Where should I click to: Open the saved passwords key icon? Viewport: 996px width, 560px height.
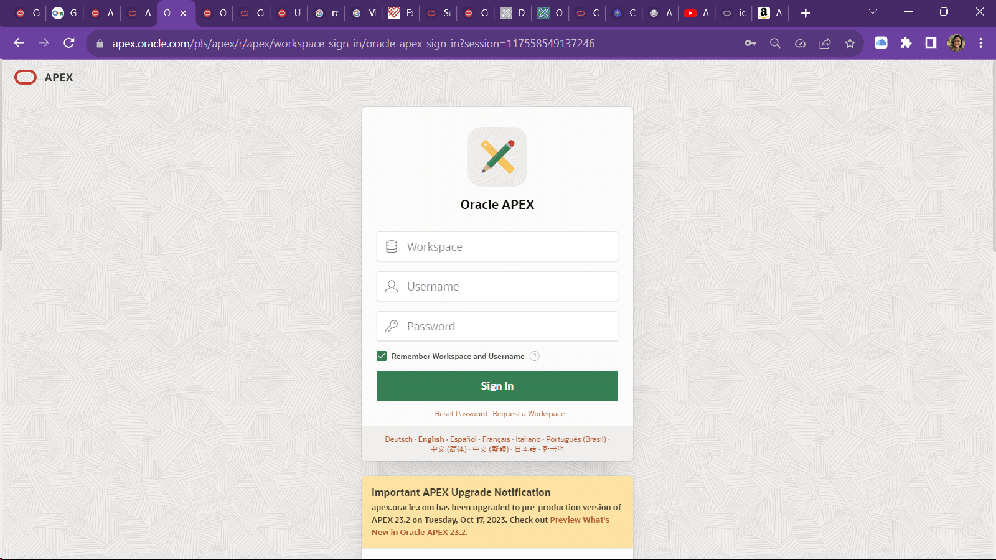pyautogui.click(x=750, y=43)
